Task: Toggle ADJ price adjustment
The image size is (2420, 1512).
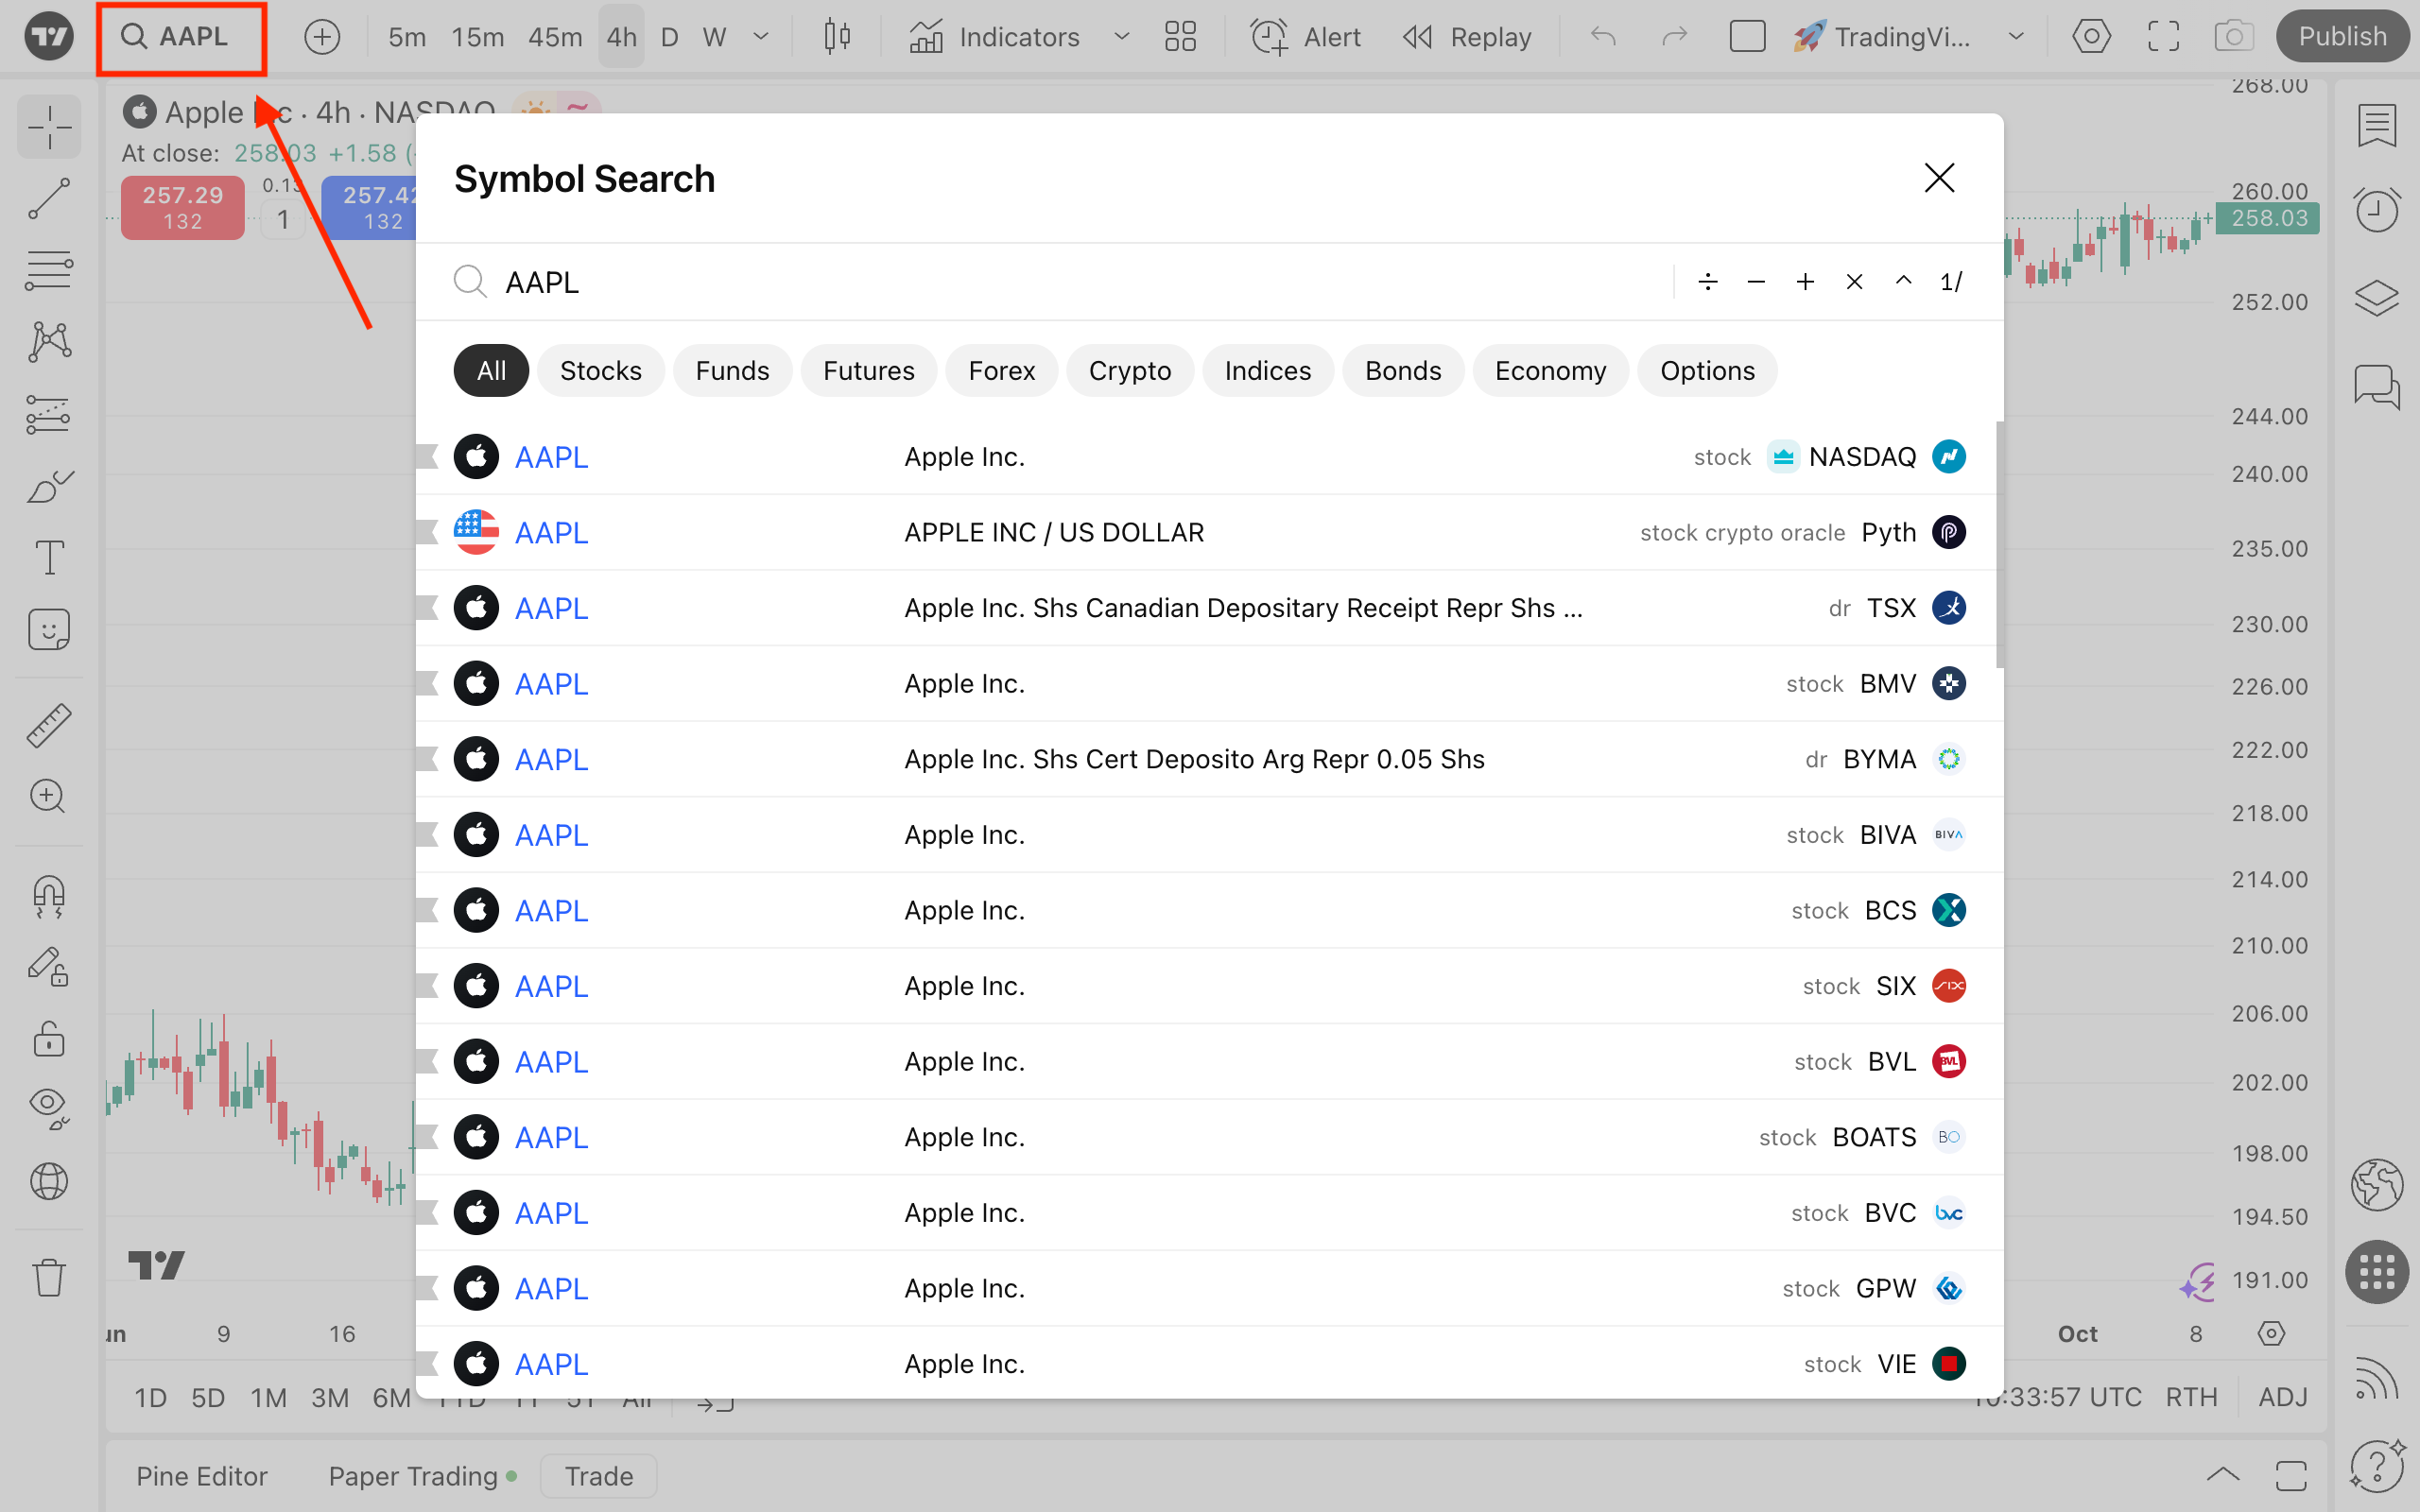Action: (2282, 1397)
